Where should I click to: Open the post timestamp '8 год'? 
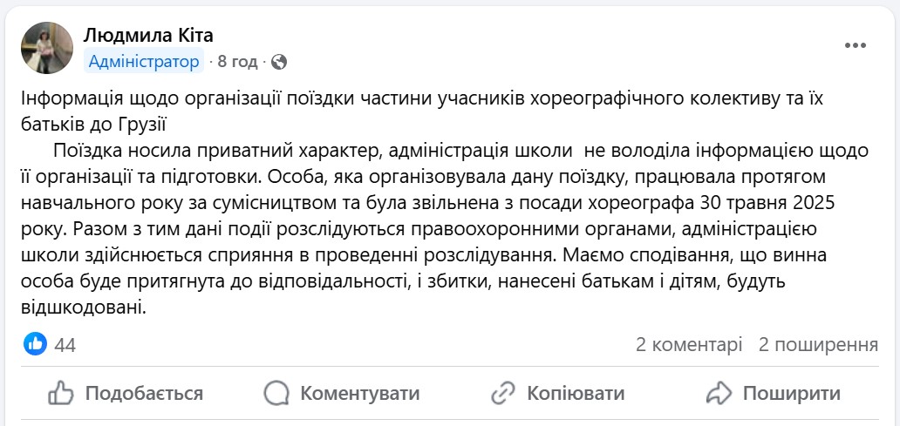pos(238,62)
